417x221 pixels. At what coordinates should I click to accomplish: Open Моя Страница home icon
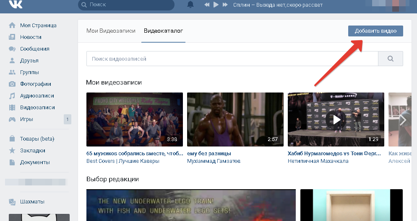[12, 25]
